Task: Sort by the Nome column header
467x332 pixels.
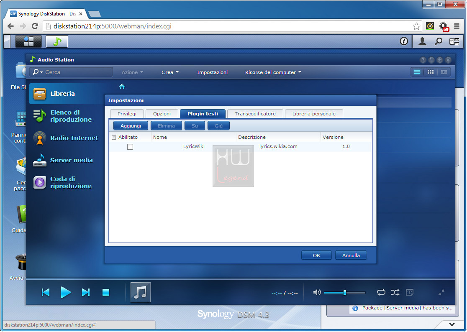Action: 194,137
